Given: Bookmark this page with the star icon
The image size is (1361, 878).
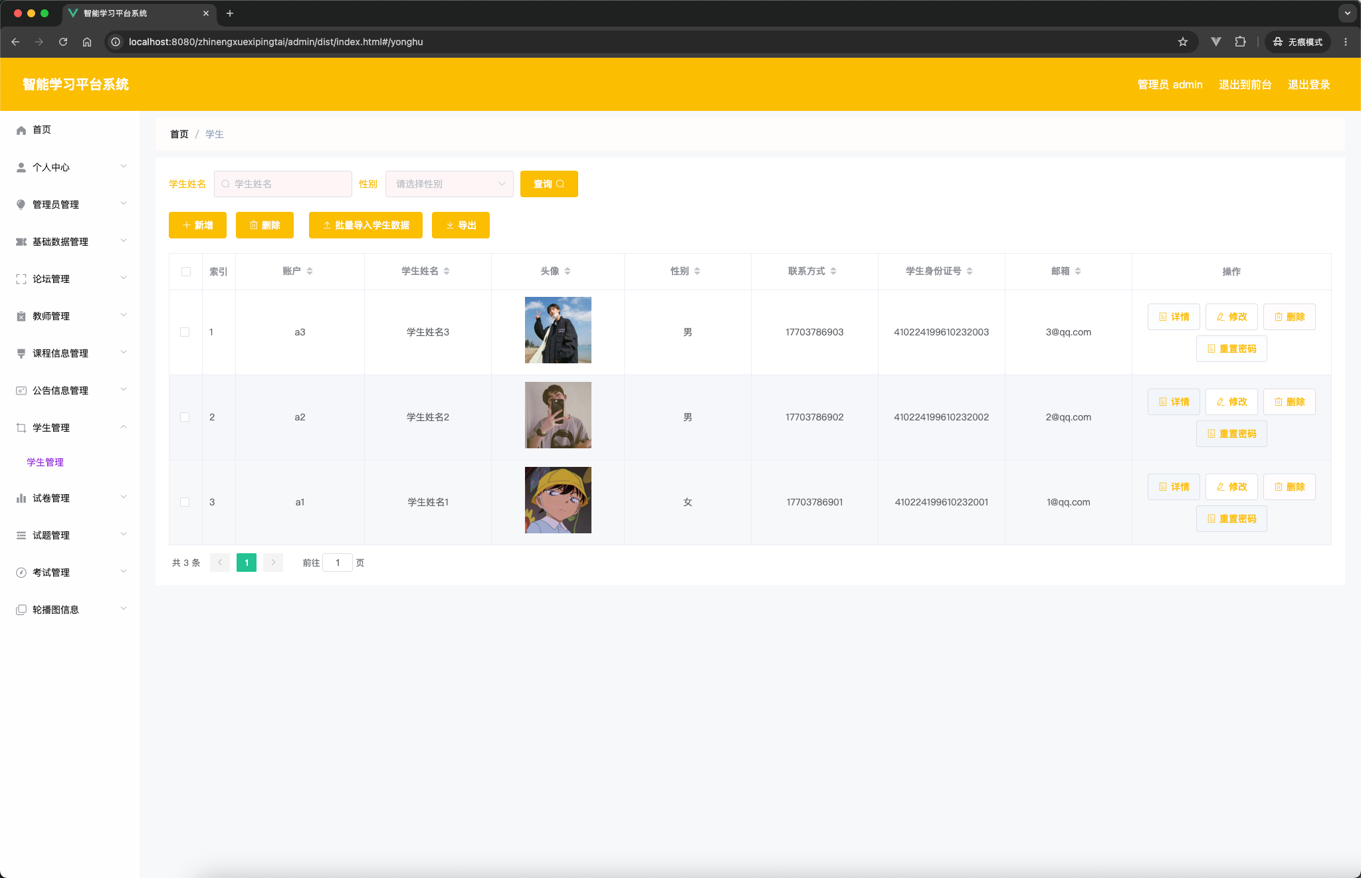Looking at the screenshot, I should pyautogui.click(x=1183, y=42).
